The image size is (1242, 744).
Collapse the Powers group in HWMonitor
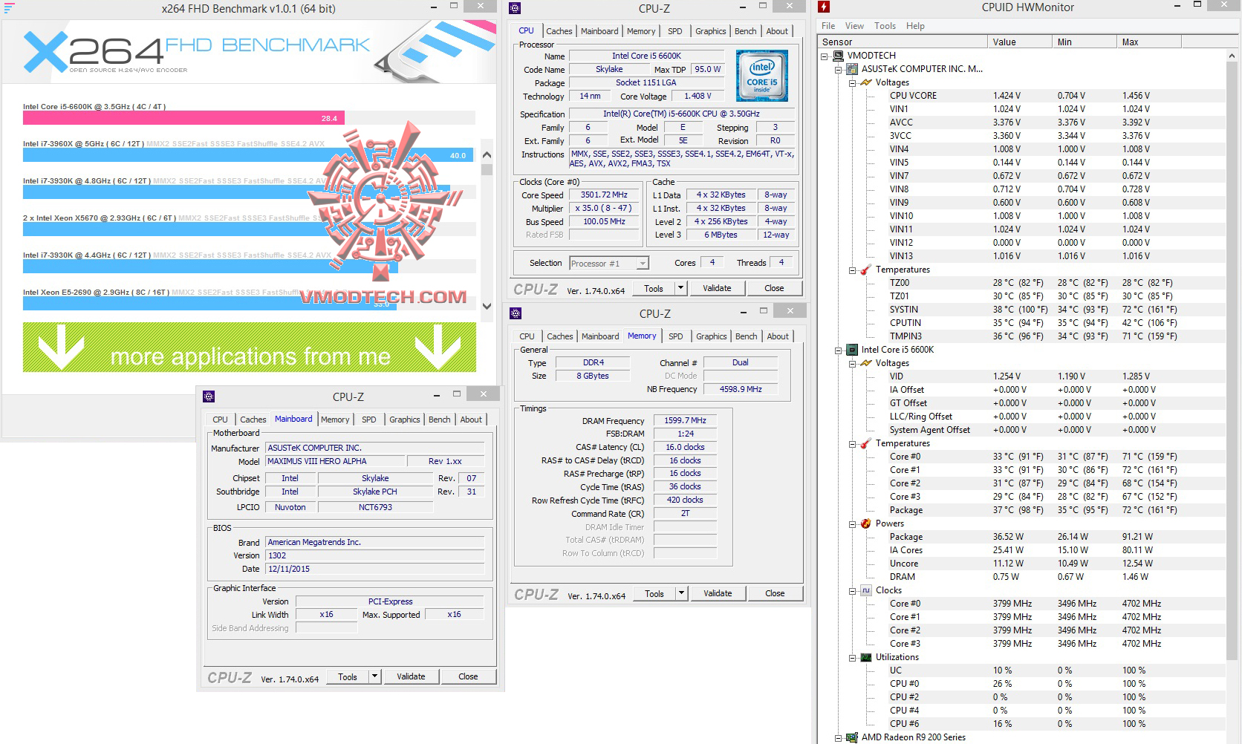[x=852, y=524]
